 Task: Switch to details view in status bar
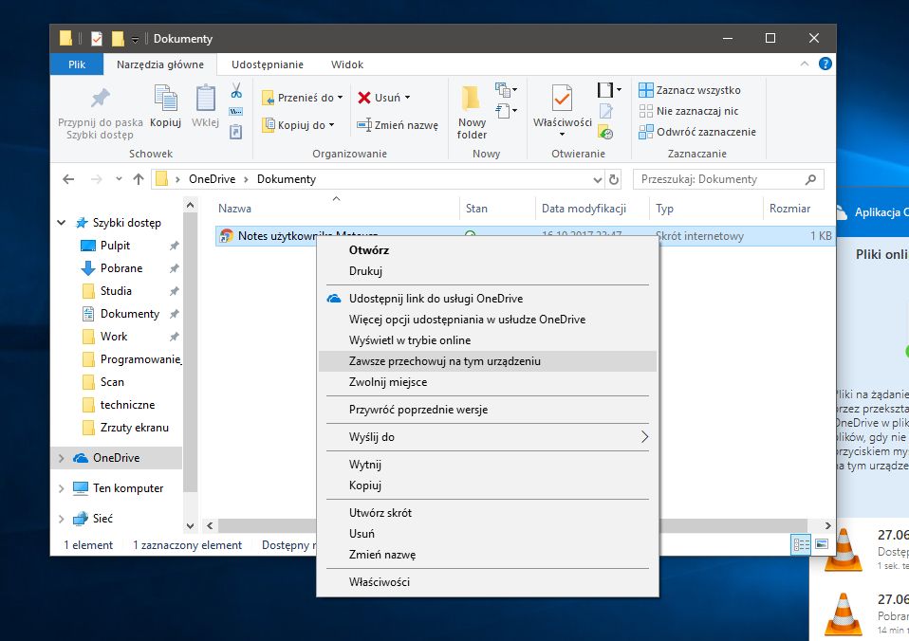click(x=800, y=544)
